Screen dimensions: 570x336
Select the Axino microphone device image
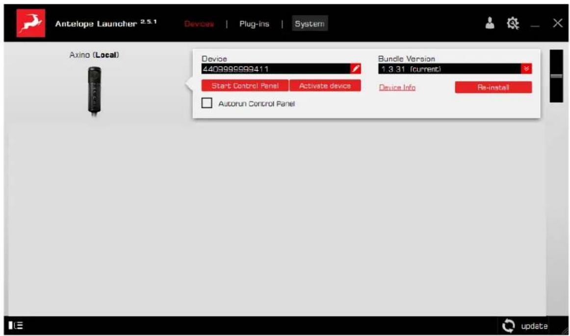pyautogui.click(x=95, y=91)
